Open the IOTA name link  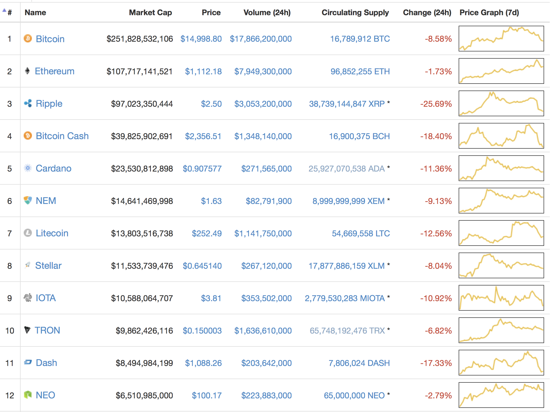(x=46, y=298)
